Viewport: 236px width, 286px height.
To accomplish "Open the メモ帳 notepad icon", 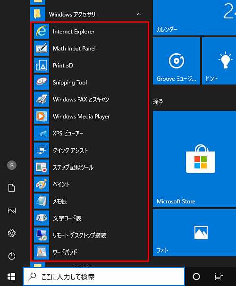I will pos(42,201).
